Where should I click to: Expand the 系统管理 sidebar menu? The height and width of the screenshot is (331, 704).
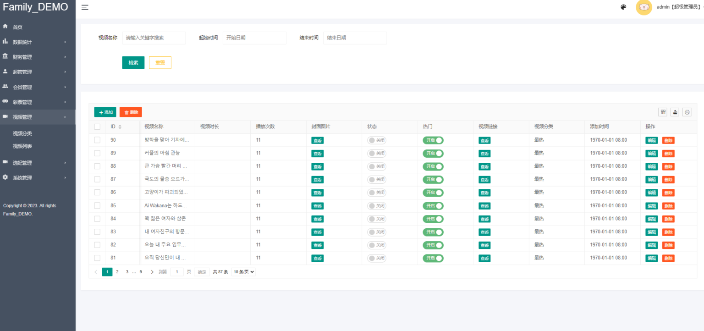click(38, 178)
